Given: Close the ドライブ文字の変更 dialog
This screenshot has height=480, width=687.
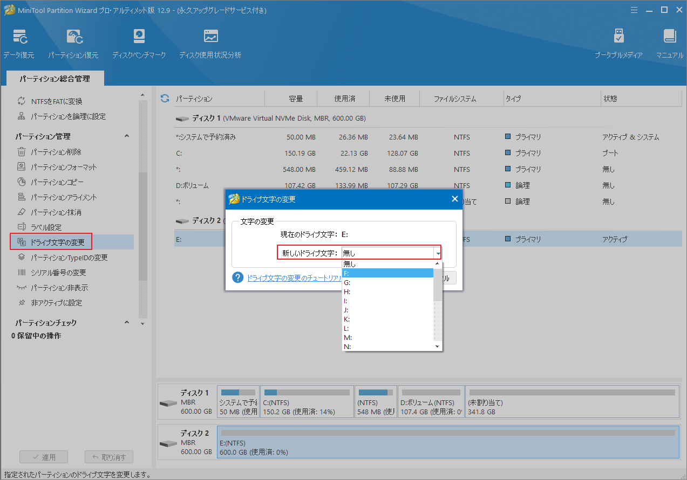Looking at the screenshot, I should point(454,199).
